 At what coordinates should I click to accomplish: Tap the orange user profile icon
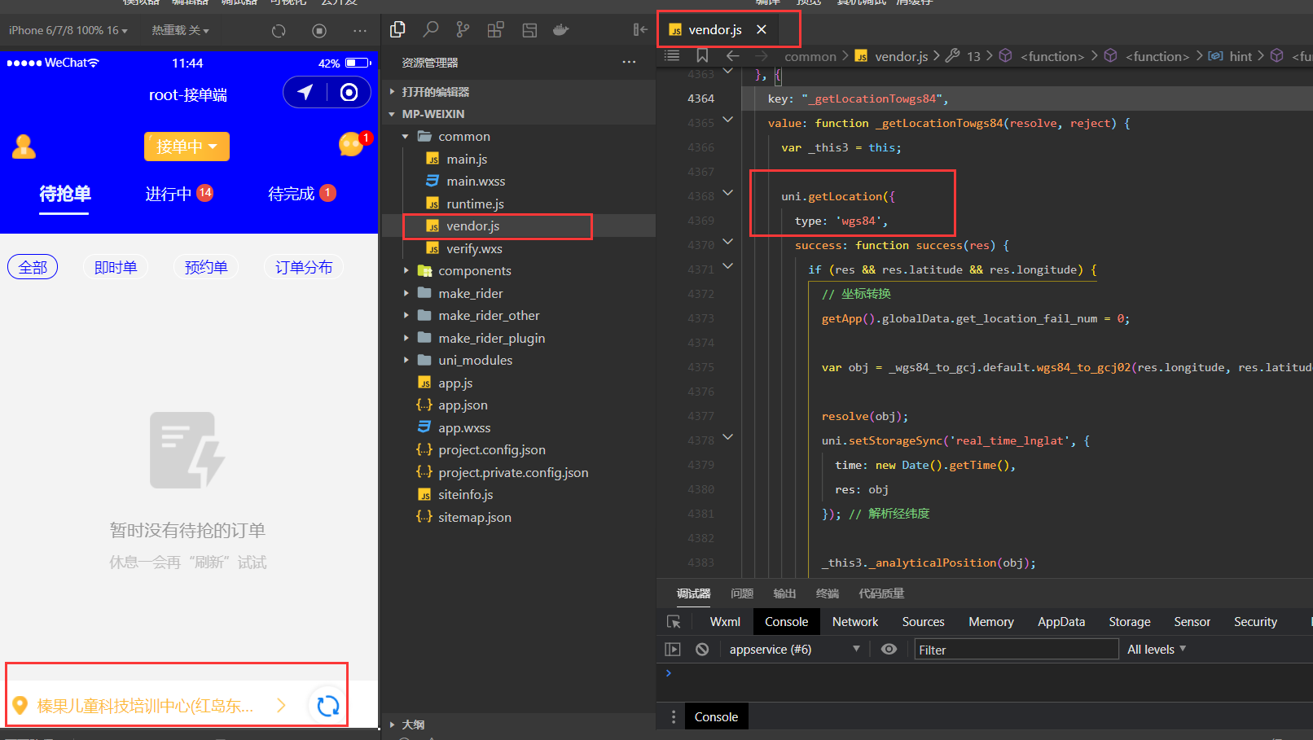(x=24, y=147)
